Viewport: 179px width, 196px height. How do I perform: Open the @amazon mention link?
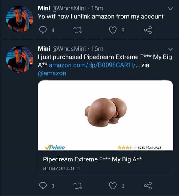coord(52,73)
